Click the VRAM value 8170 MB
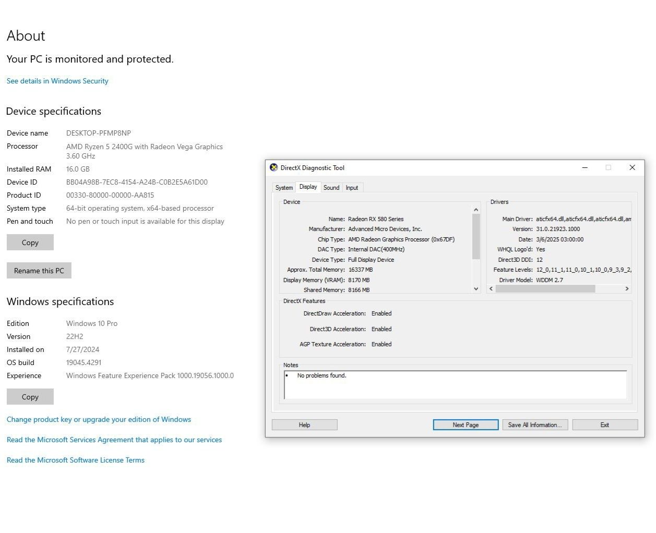 click(x=359, y=280)
